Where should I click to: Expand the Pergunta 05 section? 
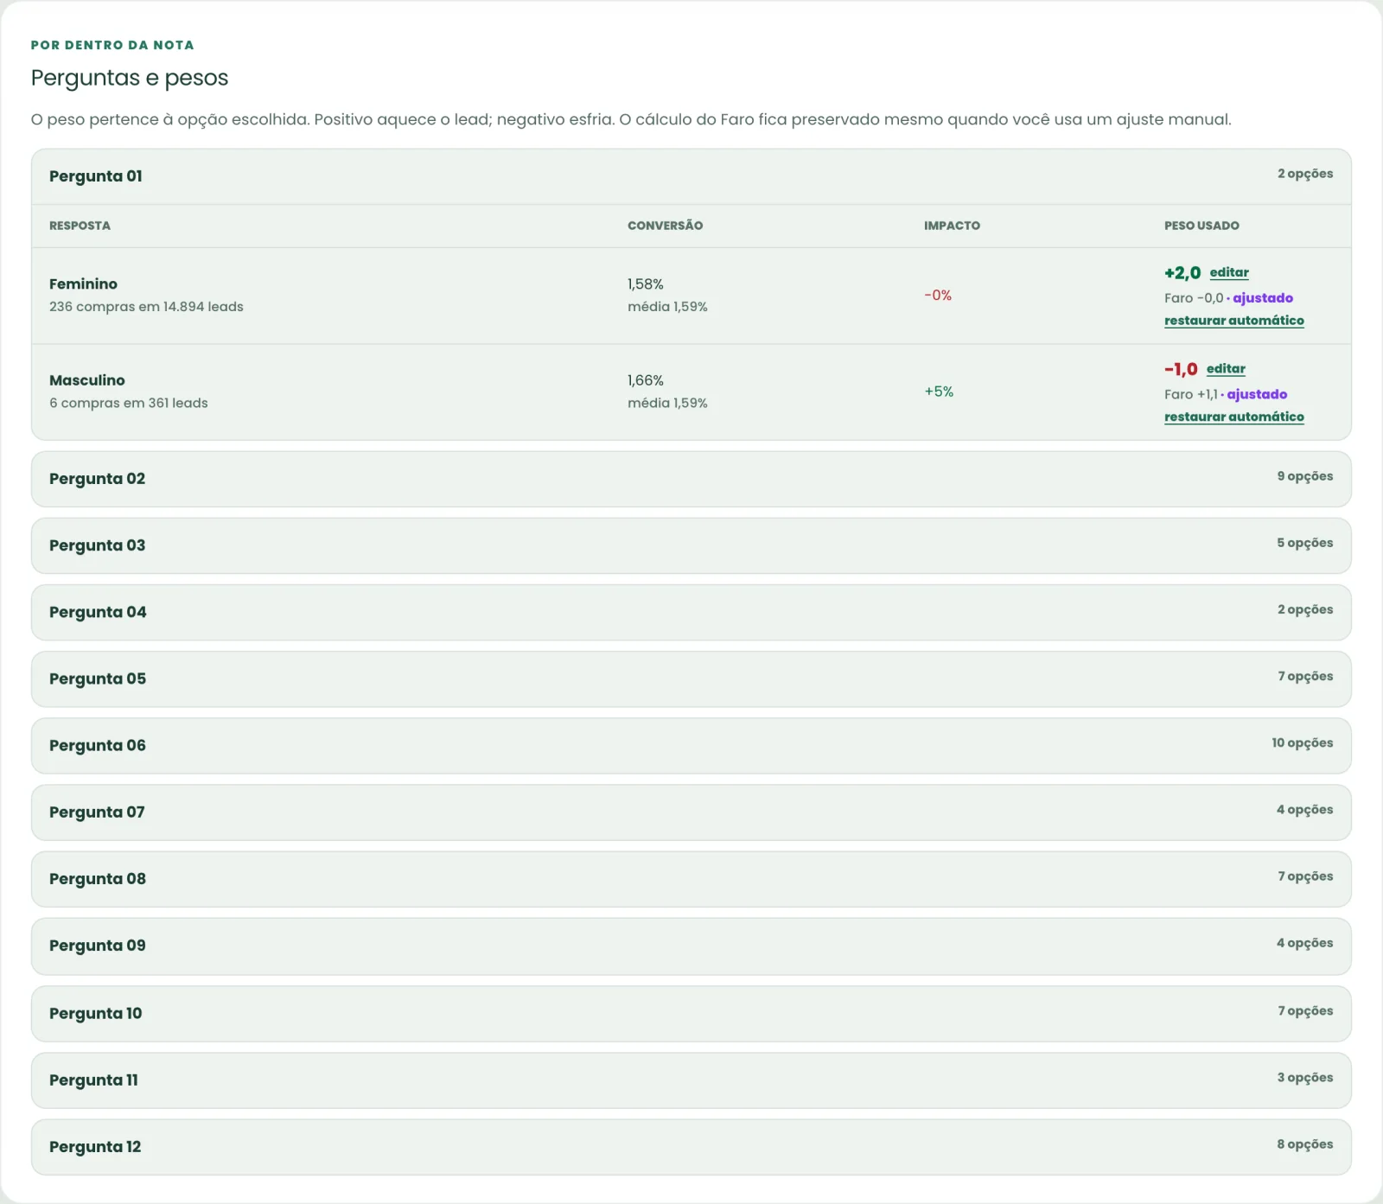(691, 678)
